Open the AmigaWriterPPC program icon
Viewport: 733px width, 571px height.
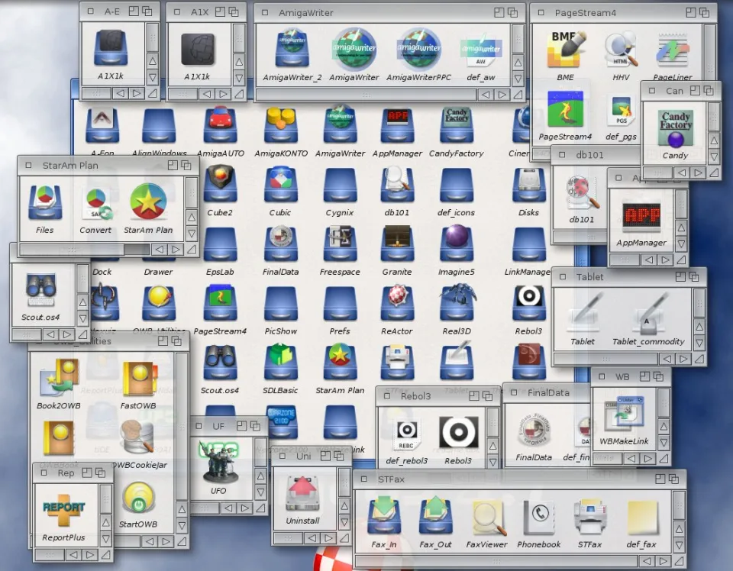click(x=418, y=50)
